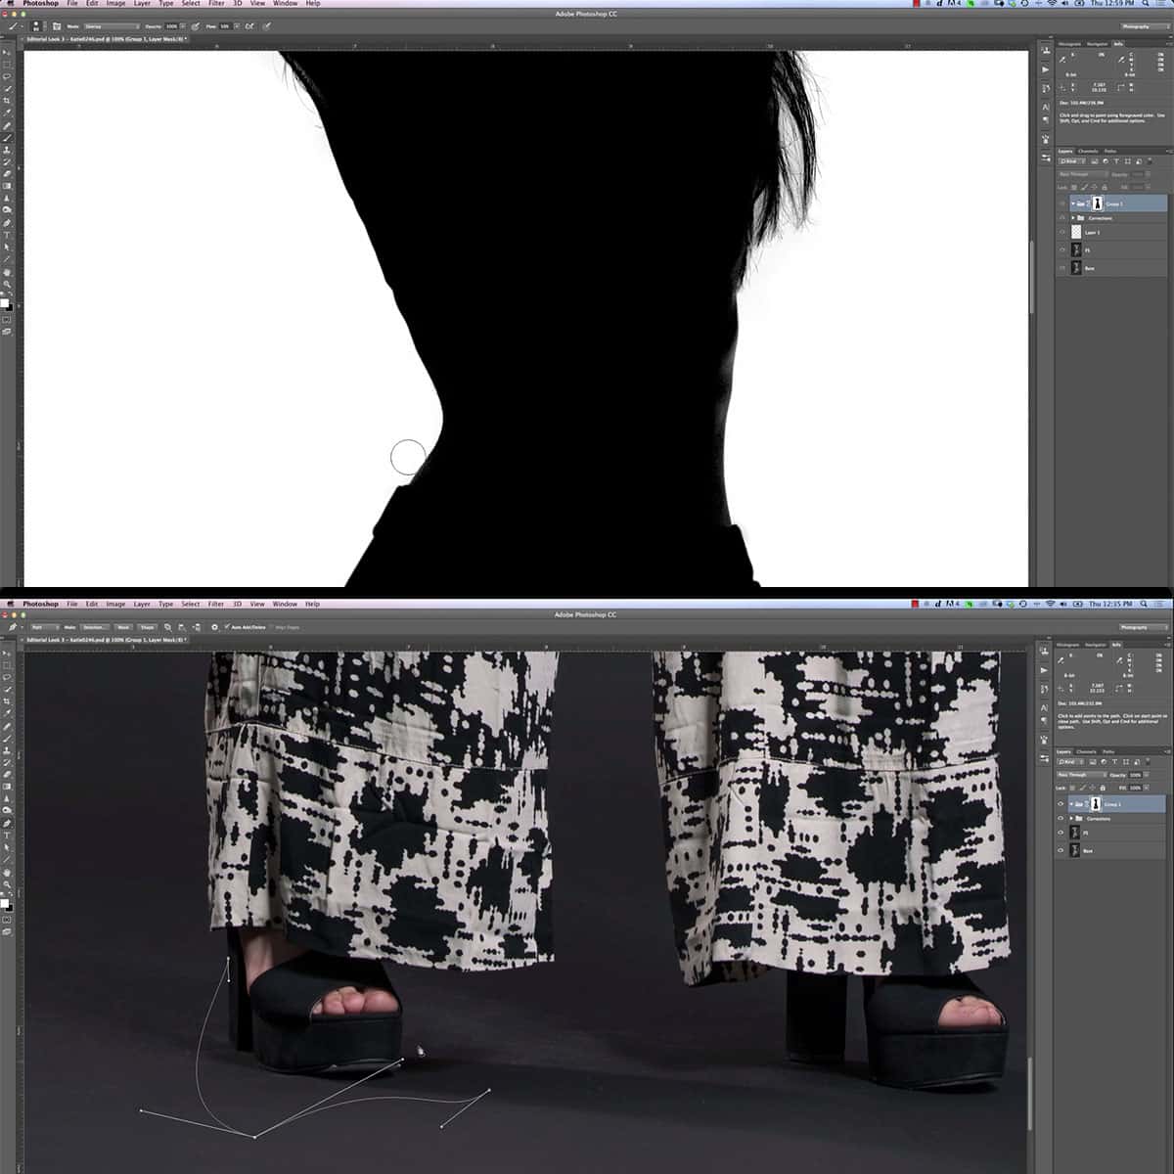Switch to the Channels tab in top window

click(x=1088, y=152)
